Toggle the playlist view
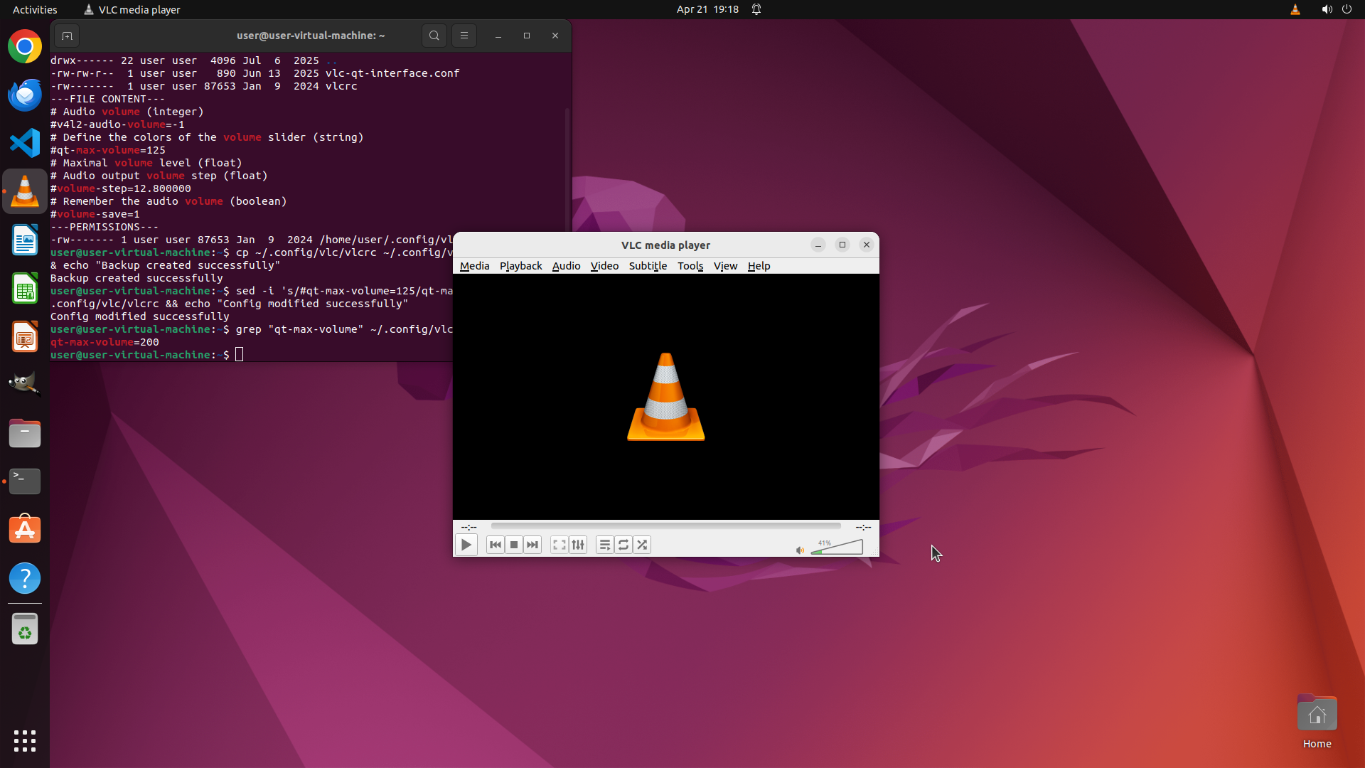The image size is (1365, 768). 605,545
